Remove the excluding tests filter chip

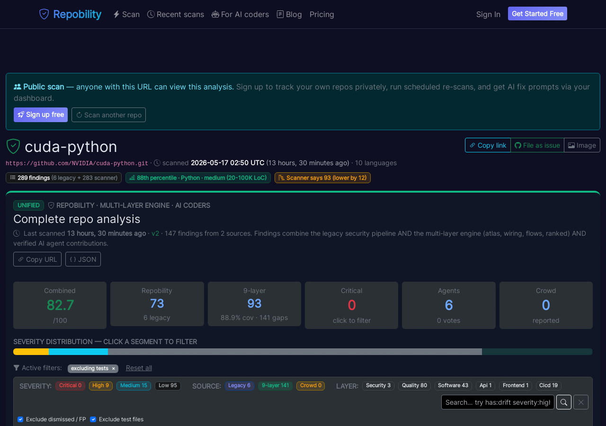pyautogui.click(x=113, y=369)
